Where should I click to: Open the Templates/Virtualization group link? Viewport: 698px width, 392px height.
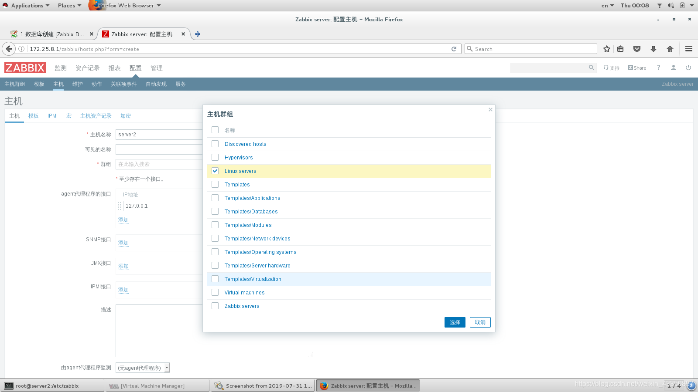click(253, 279)
